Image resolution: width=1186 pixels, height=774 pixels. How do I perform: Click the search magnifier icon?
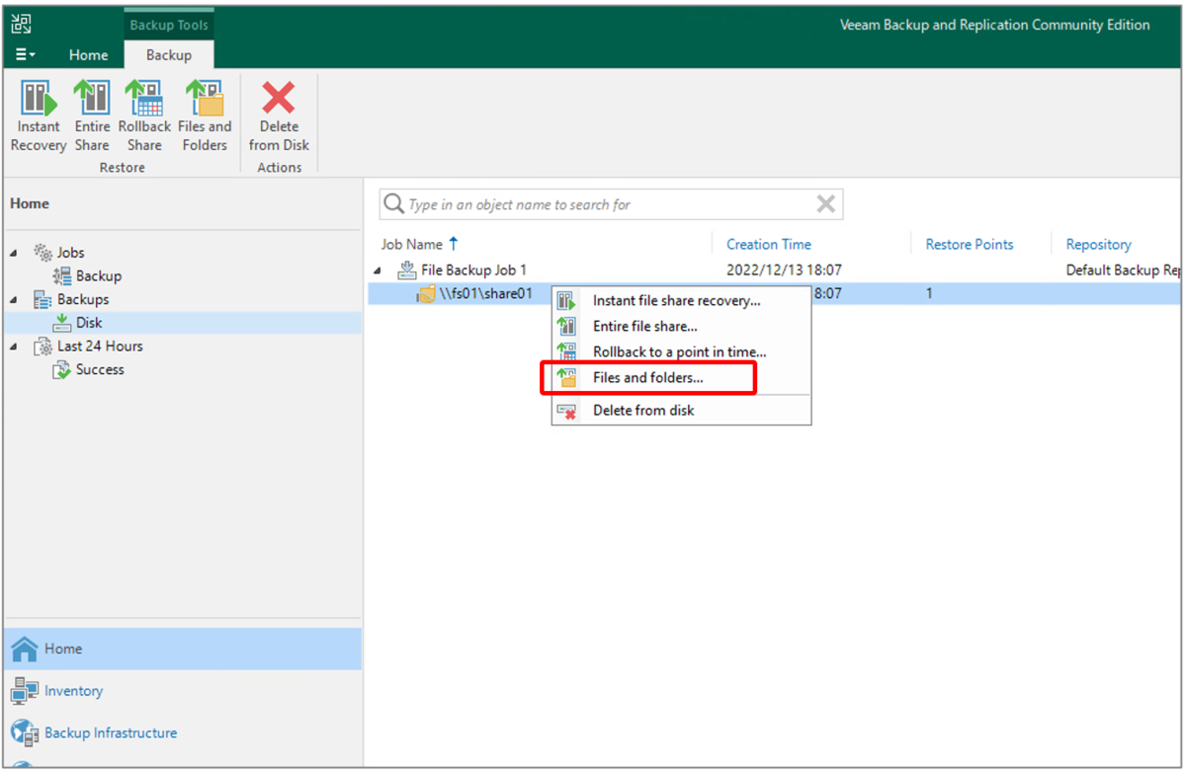click(x=393, y=204)
